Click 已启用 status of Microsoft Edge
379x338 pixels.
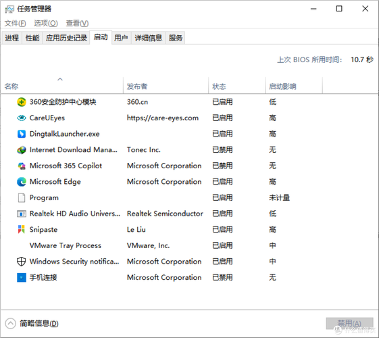tap(222, 182)
